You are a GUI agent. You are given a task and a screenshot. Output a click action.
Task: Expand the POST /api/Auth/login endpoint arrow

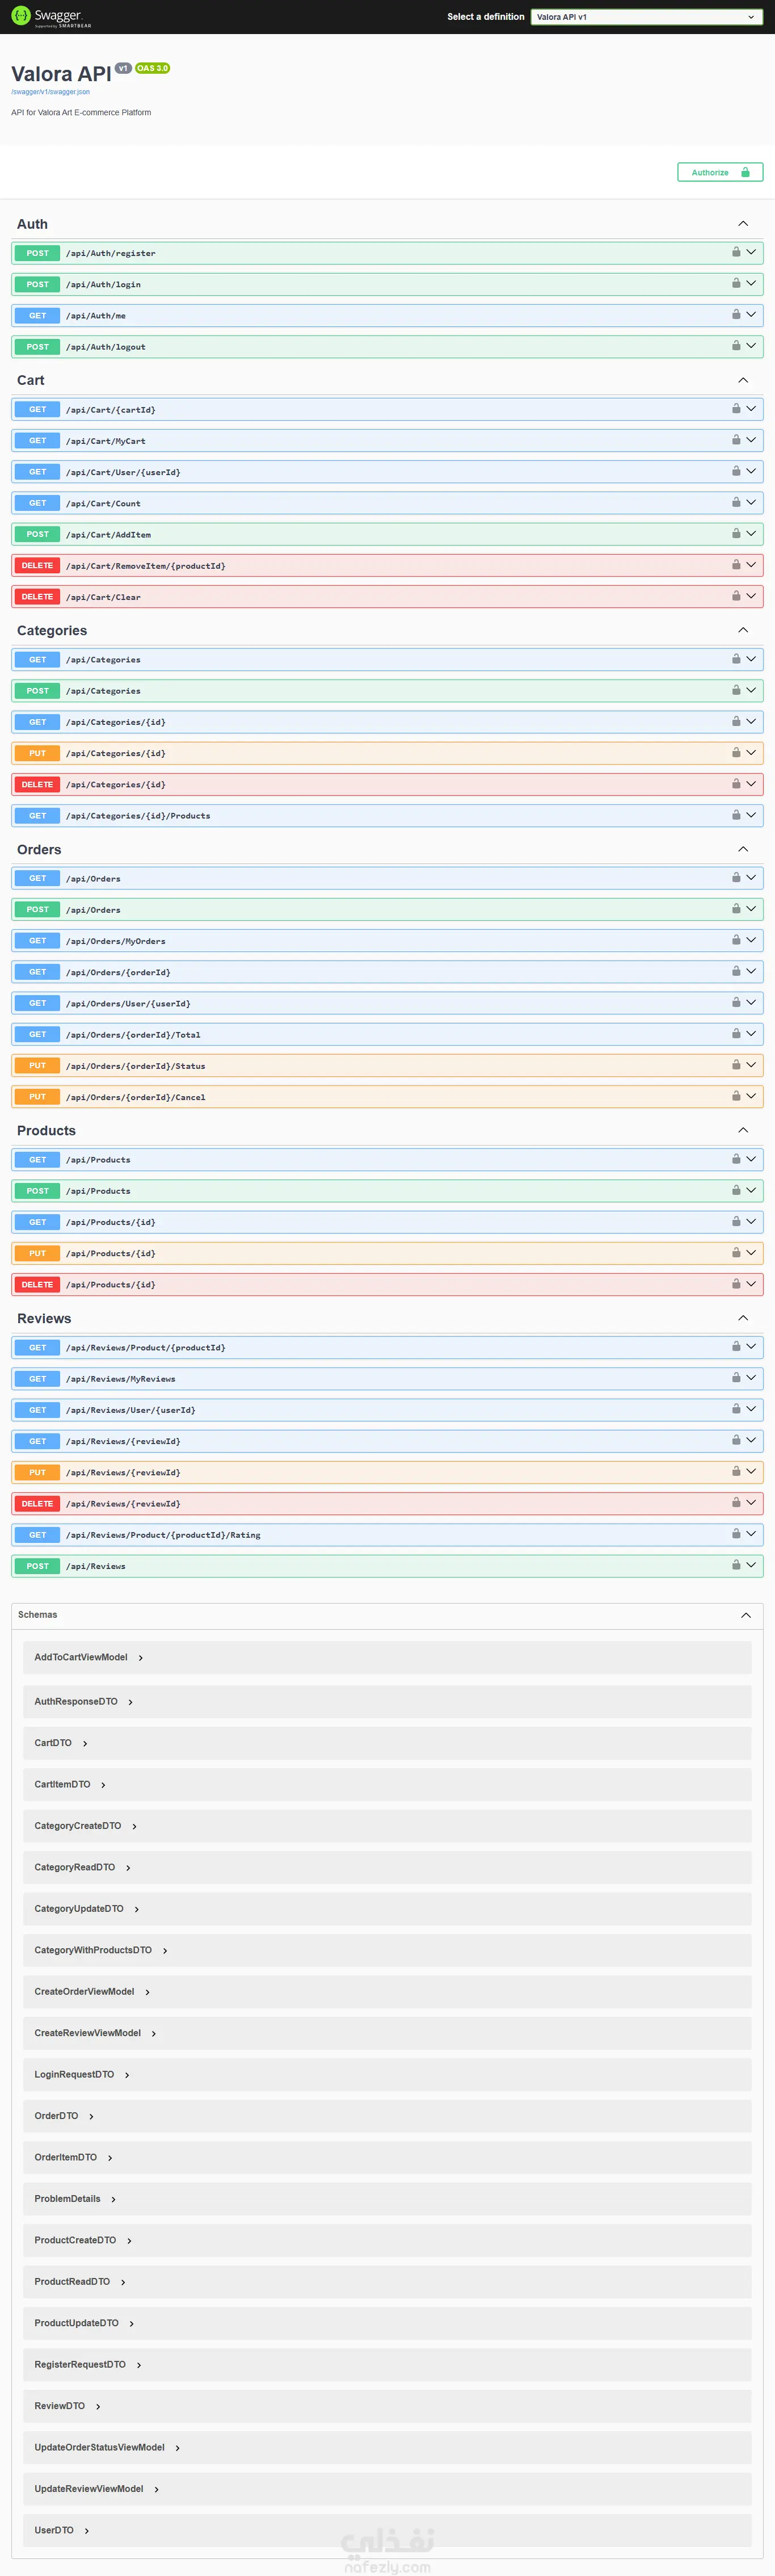(x=751, y=283)
